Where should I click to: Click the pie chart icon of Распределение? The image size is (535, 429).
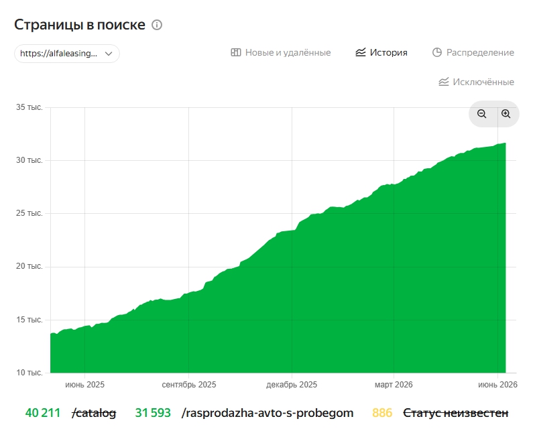[437, 52]
